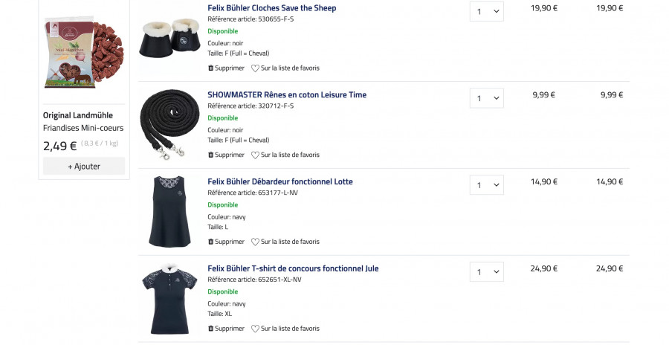Open quantity dropdown for Cloches Save the Sheep

pos(487,11)
